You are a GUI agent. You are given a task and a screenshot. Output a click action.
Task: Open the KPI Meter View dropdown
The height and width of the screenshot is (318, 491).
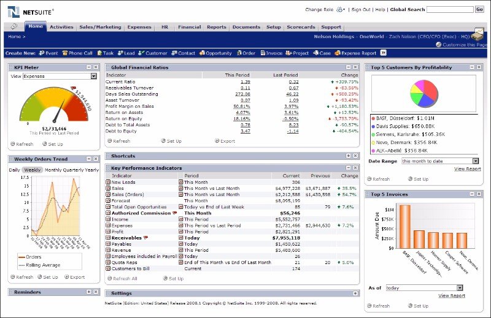click(x=93, y=77)
